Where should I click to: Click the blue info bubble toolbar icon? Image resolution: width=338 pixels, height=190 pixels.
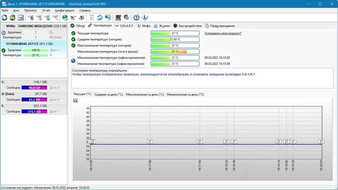click(x=145, y=18)
